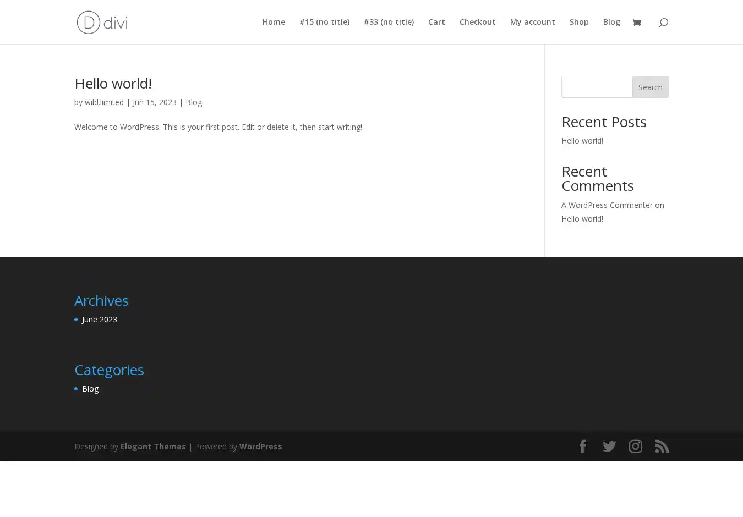
Task: Visit Elegant Themes footer link
Action: 153,447
